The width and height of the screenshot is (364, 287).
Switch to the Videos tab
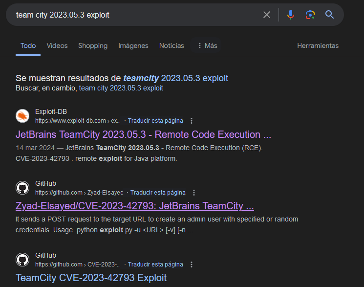[x=57, y=46]
